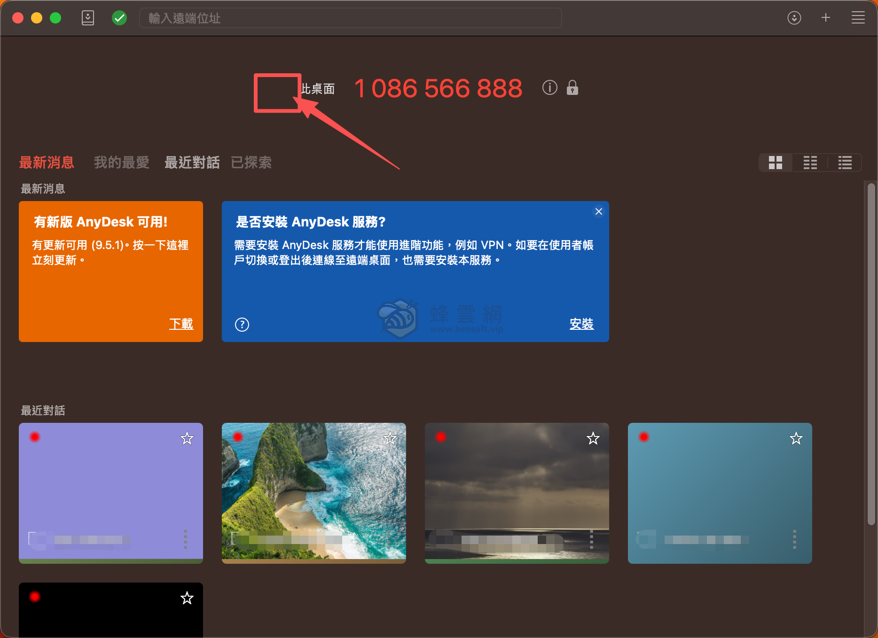Viewport: 878px width, 638px height.
Task: Favorite the black session thumbnail star
Action: click(187, 598)
